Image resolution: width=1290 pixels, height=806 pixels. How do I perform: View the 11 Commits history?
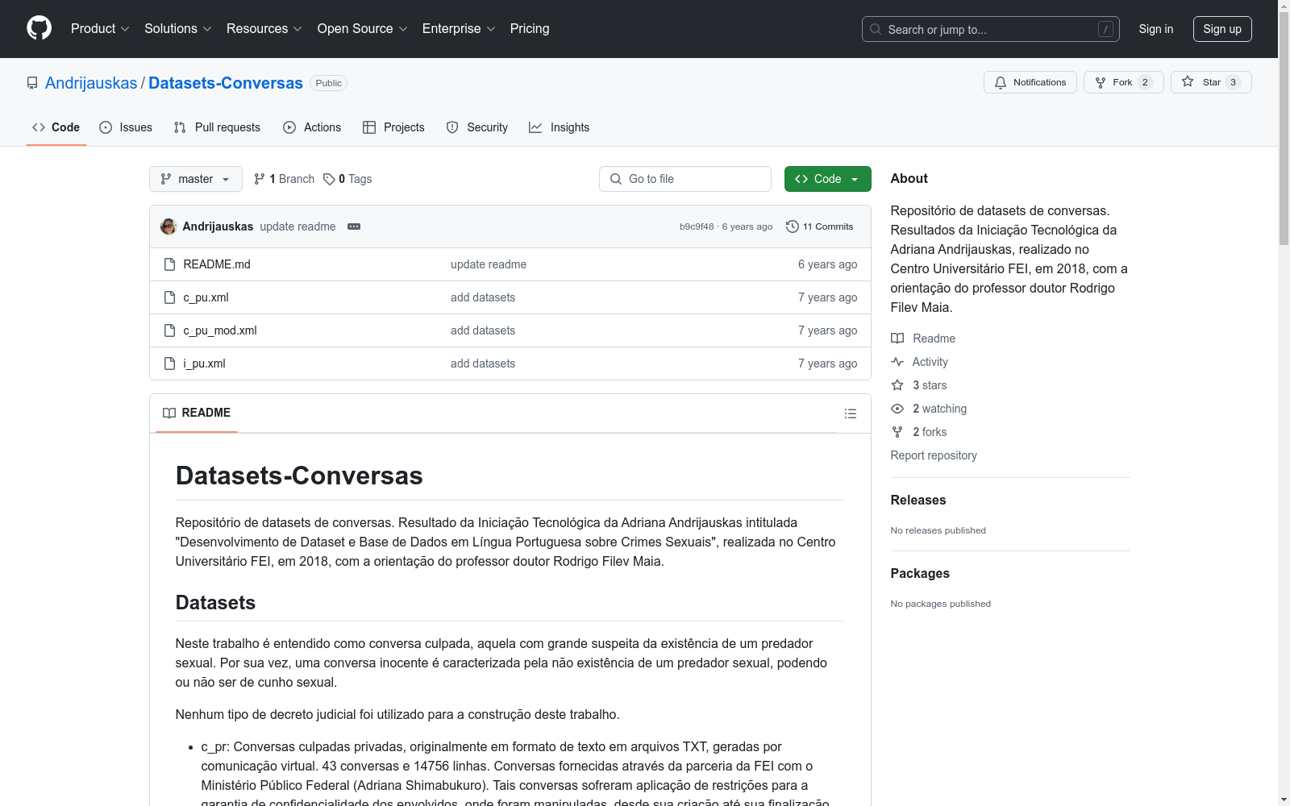pyautogui.click(x=820, y=226)
